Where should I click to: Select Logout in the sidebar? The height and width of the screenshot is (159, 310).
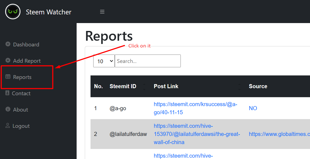pos(18,126)
